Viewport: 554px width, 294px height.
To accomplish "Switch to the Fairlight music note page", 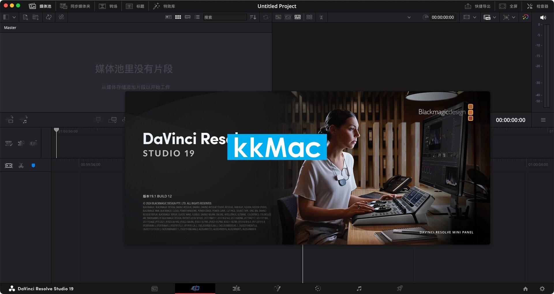I will 359,289.
